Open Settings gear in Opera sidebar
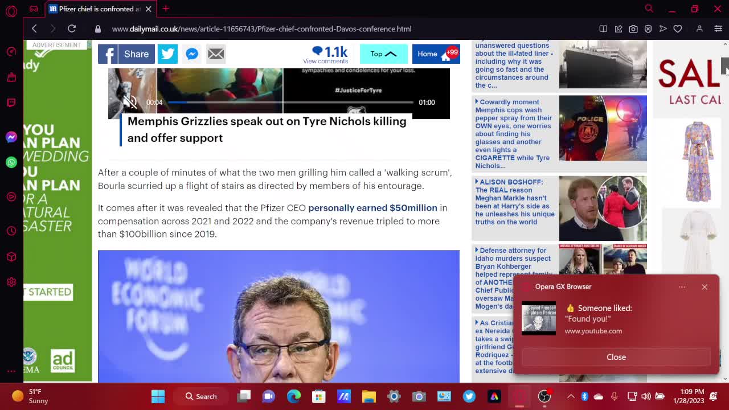The width and height of the screenshot is (729, 410). 11,282
